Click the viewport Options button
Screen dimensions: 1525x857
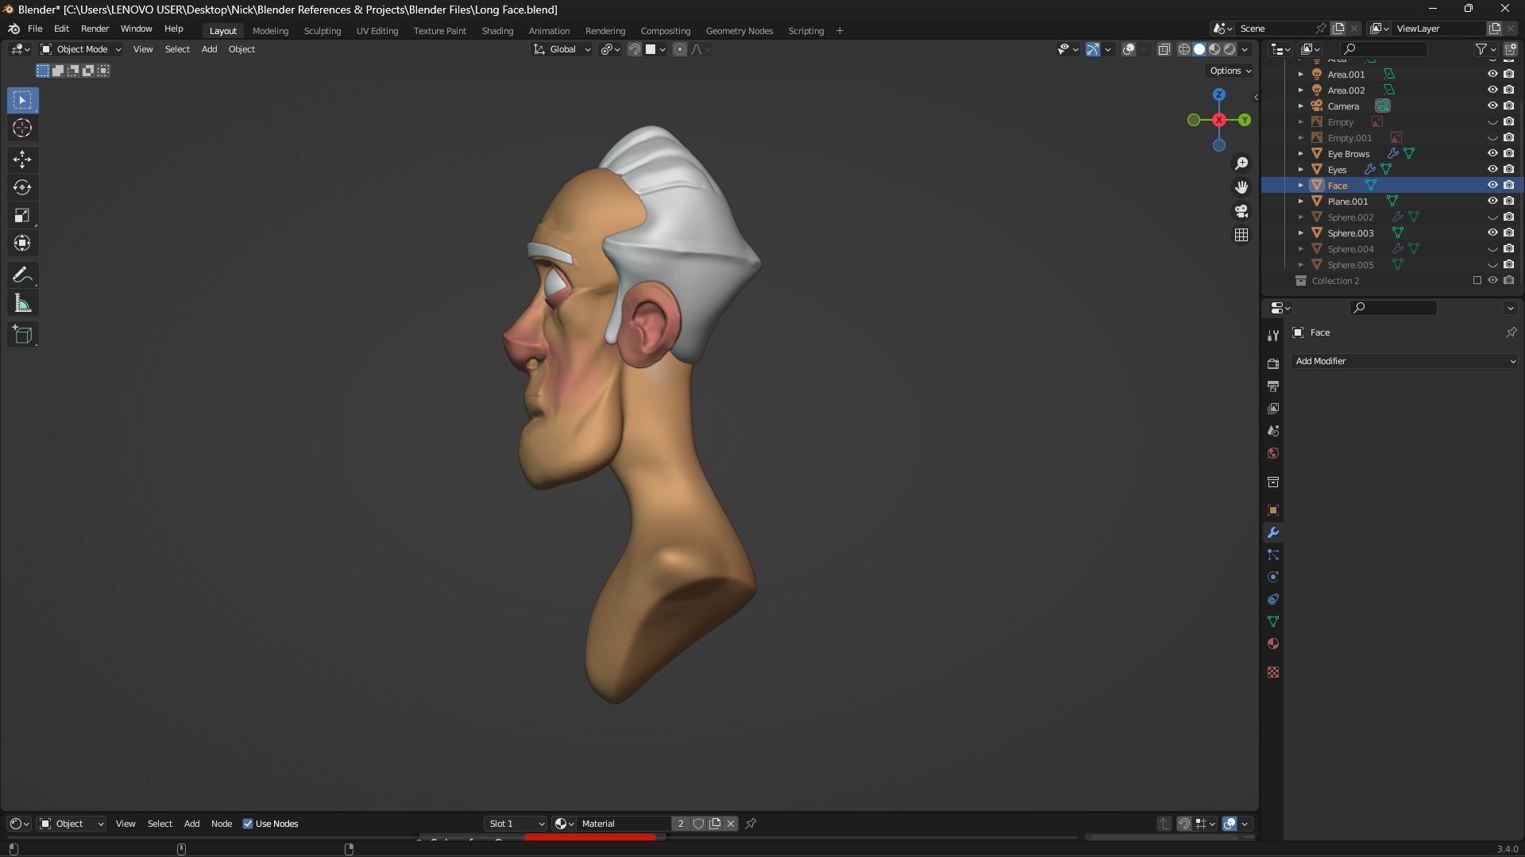click(x=1230, y=71)
